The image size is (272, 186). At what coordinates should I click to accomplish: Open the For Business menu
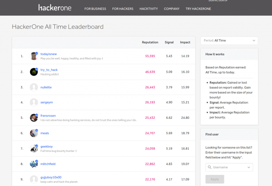pyautogui.click(x=95, y=9)
